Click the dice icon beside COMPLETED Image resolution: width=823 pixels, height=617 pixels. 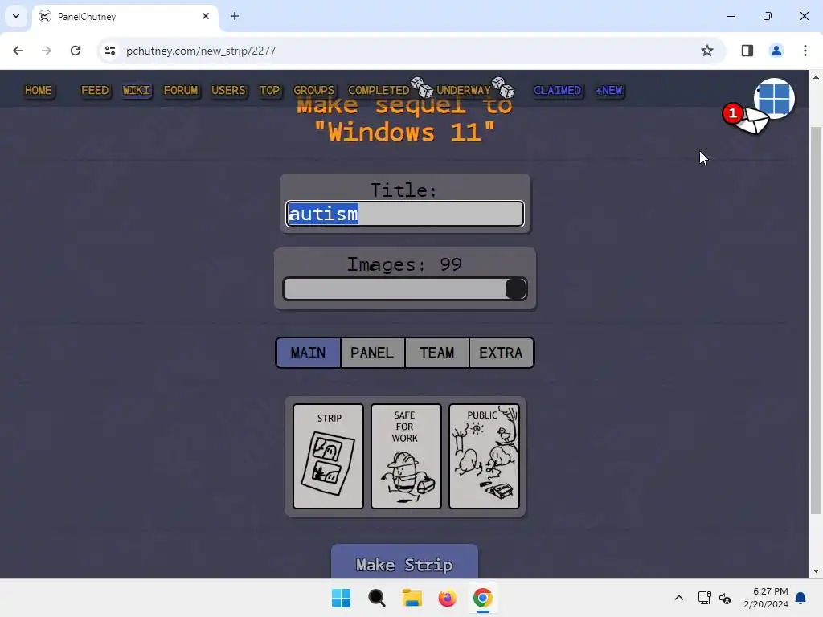coord(421,87)
